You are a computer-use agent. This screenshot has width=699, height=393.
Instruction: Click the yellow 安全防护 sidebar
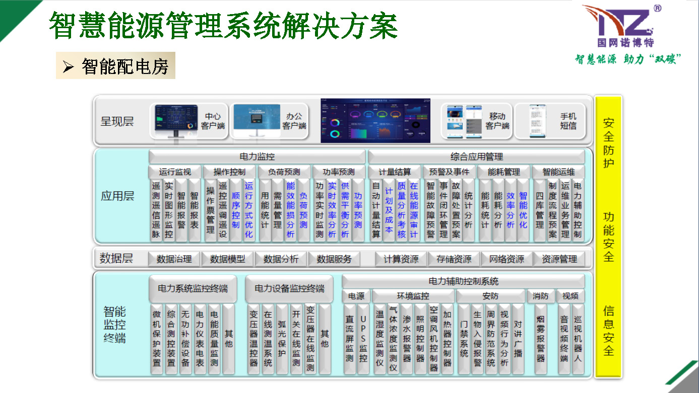608,143
